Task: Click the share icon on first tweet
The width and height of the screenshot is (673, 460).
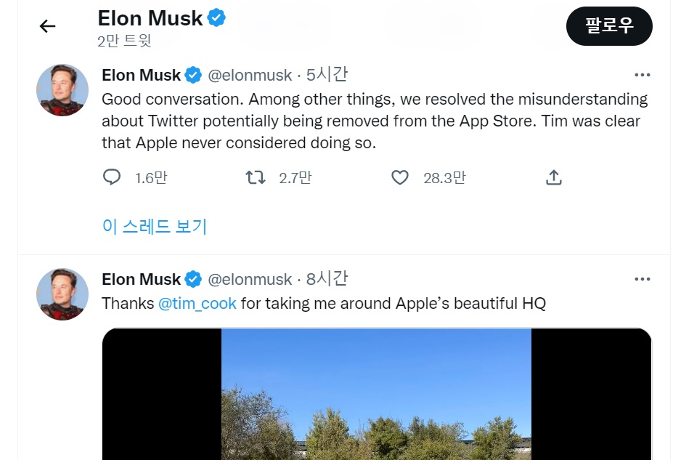Action: tap(553, 177)
